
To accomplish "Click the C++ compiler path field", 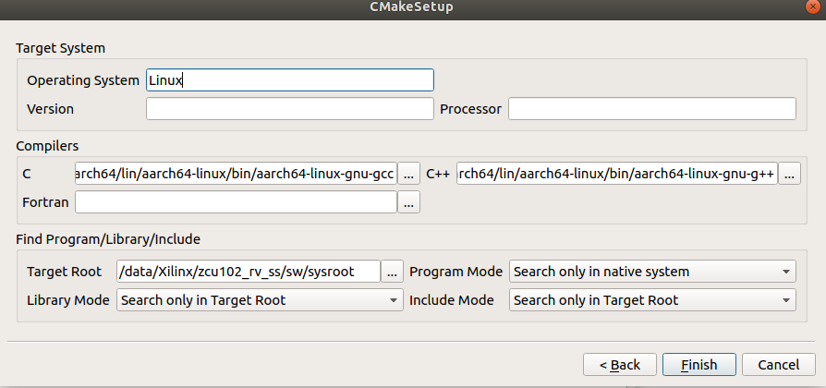I will pyautogui.click(x=617, y=173).
